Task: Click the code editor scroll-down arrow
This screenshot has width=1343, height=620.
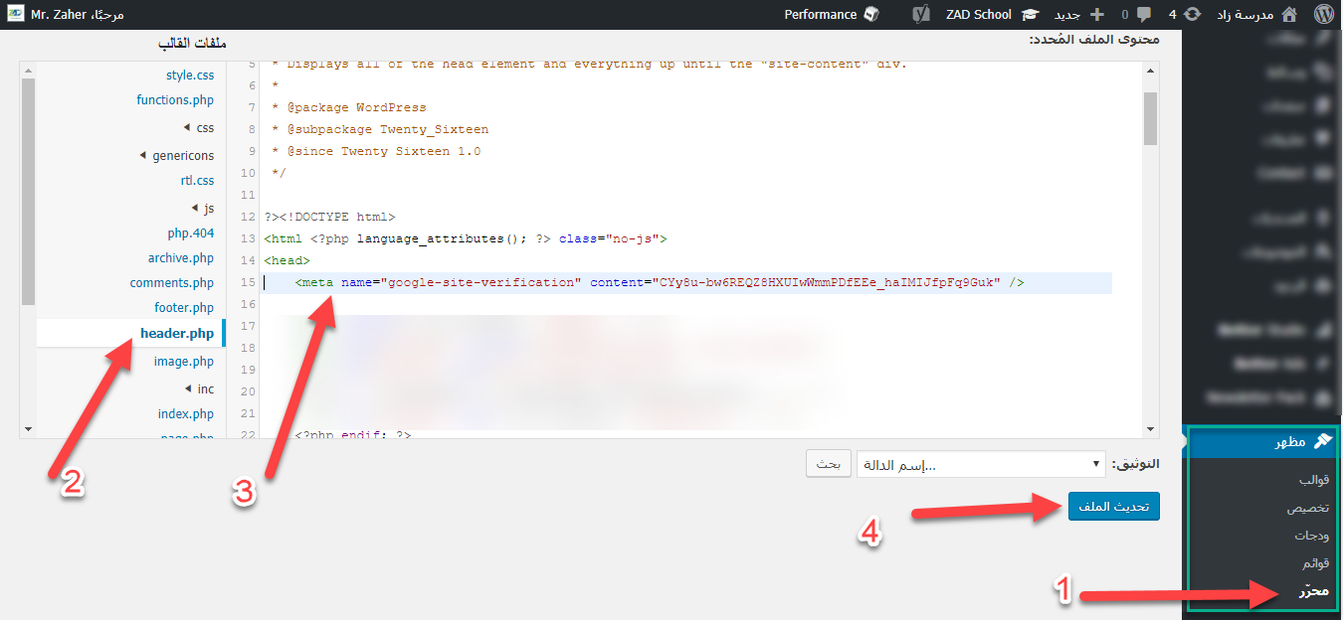Action: pos(1150,429)
